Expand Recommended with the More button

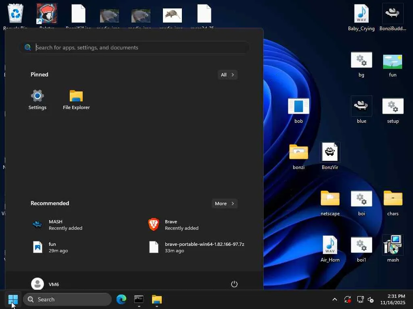pyautogui.click(x=224, y=204)
